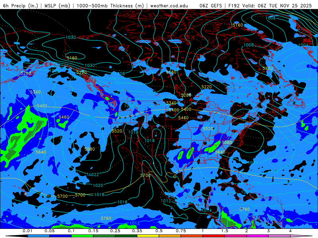Select 'F192 Valid: 06Z TUE NOV 25 2025'

click(270, 6)
